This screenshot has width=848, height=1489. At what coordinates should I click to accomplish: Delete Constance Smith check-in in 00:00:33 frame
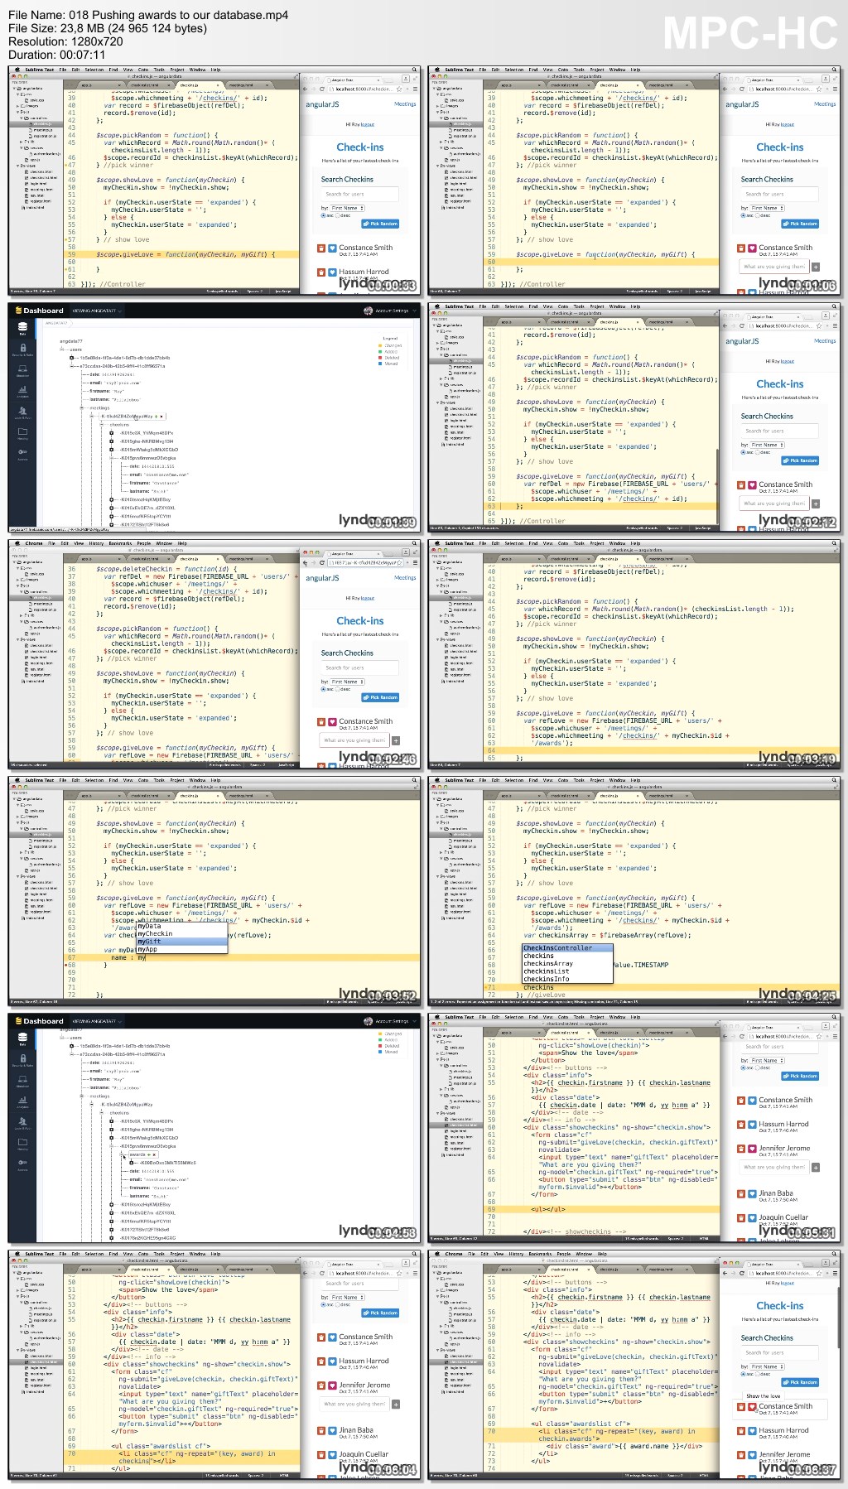[321, 248]
